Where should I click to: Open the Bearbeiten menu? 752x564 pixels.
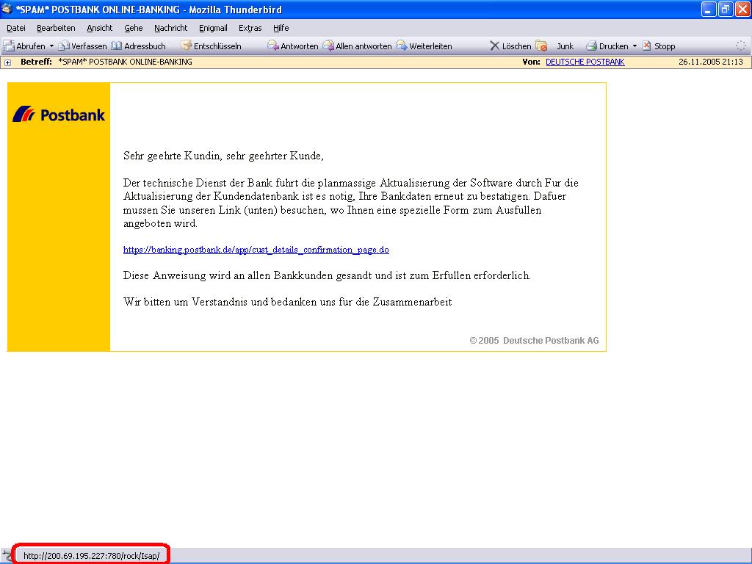coord(56,28)
